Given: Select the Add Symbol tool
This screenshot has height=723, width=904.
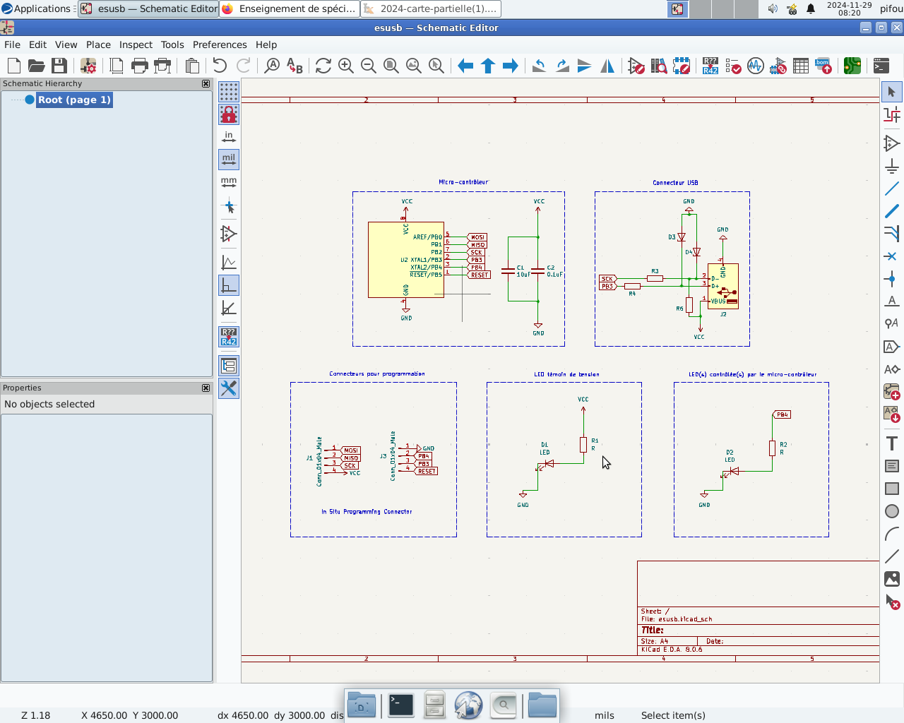Looking at the screenshot, I should coord(892,143).
